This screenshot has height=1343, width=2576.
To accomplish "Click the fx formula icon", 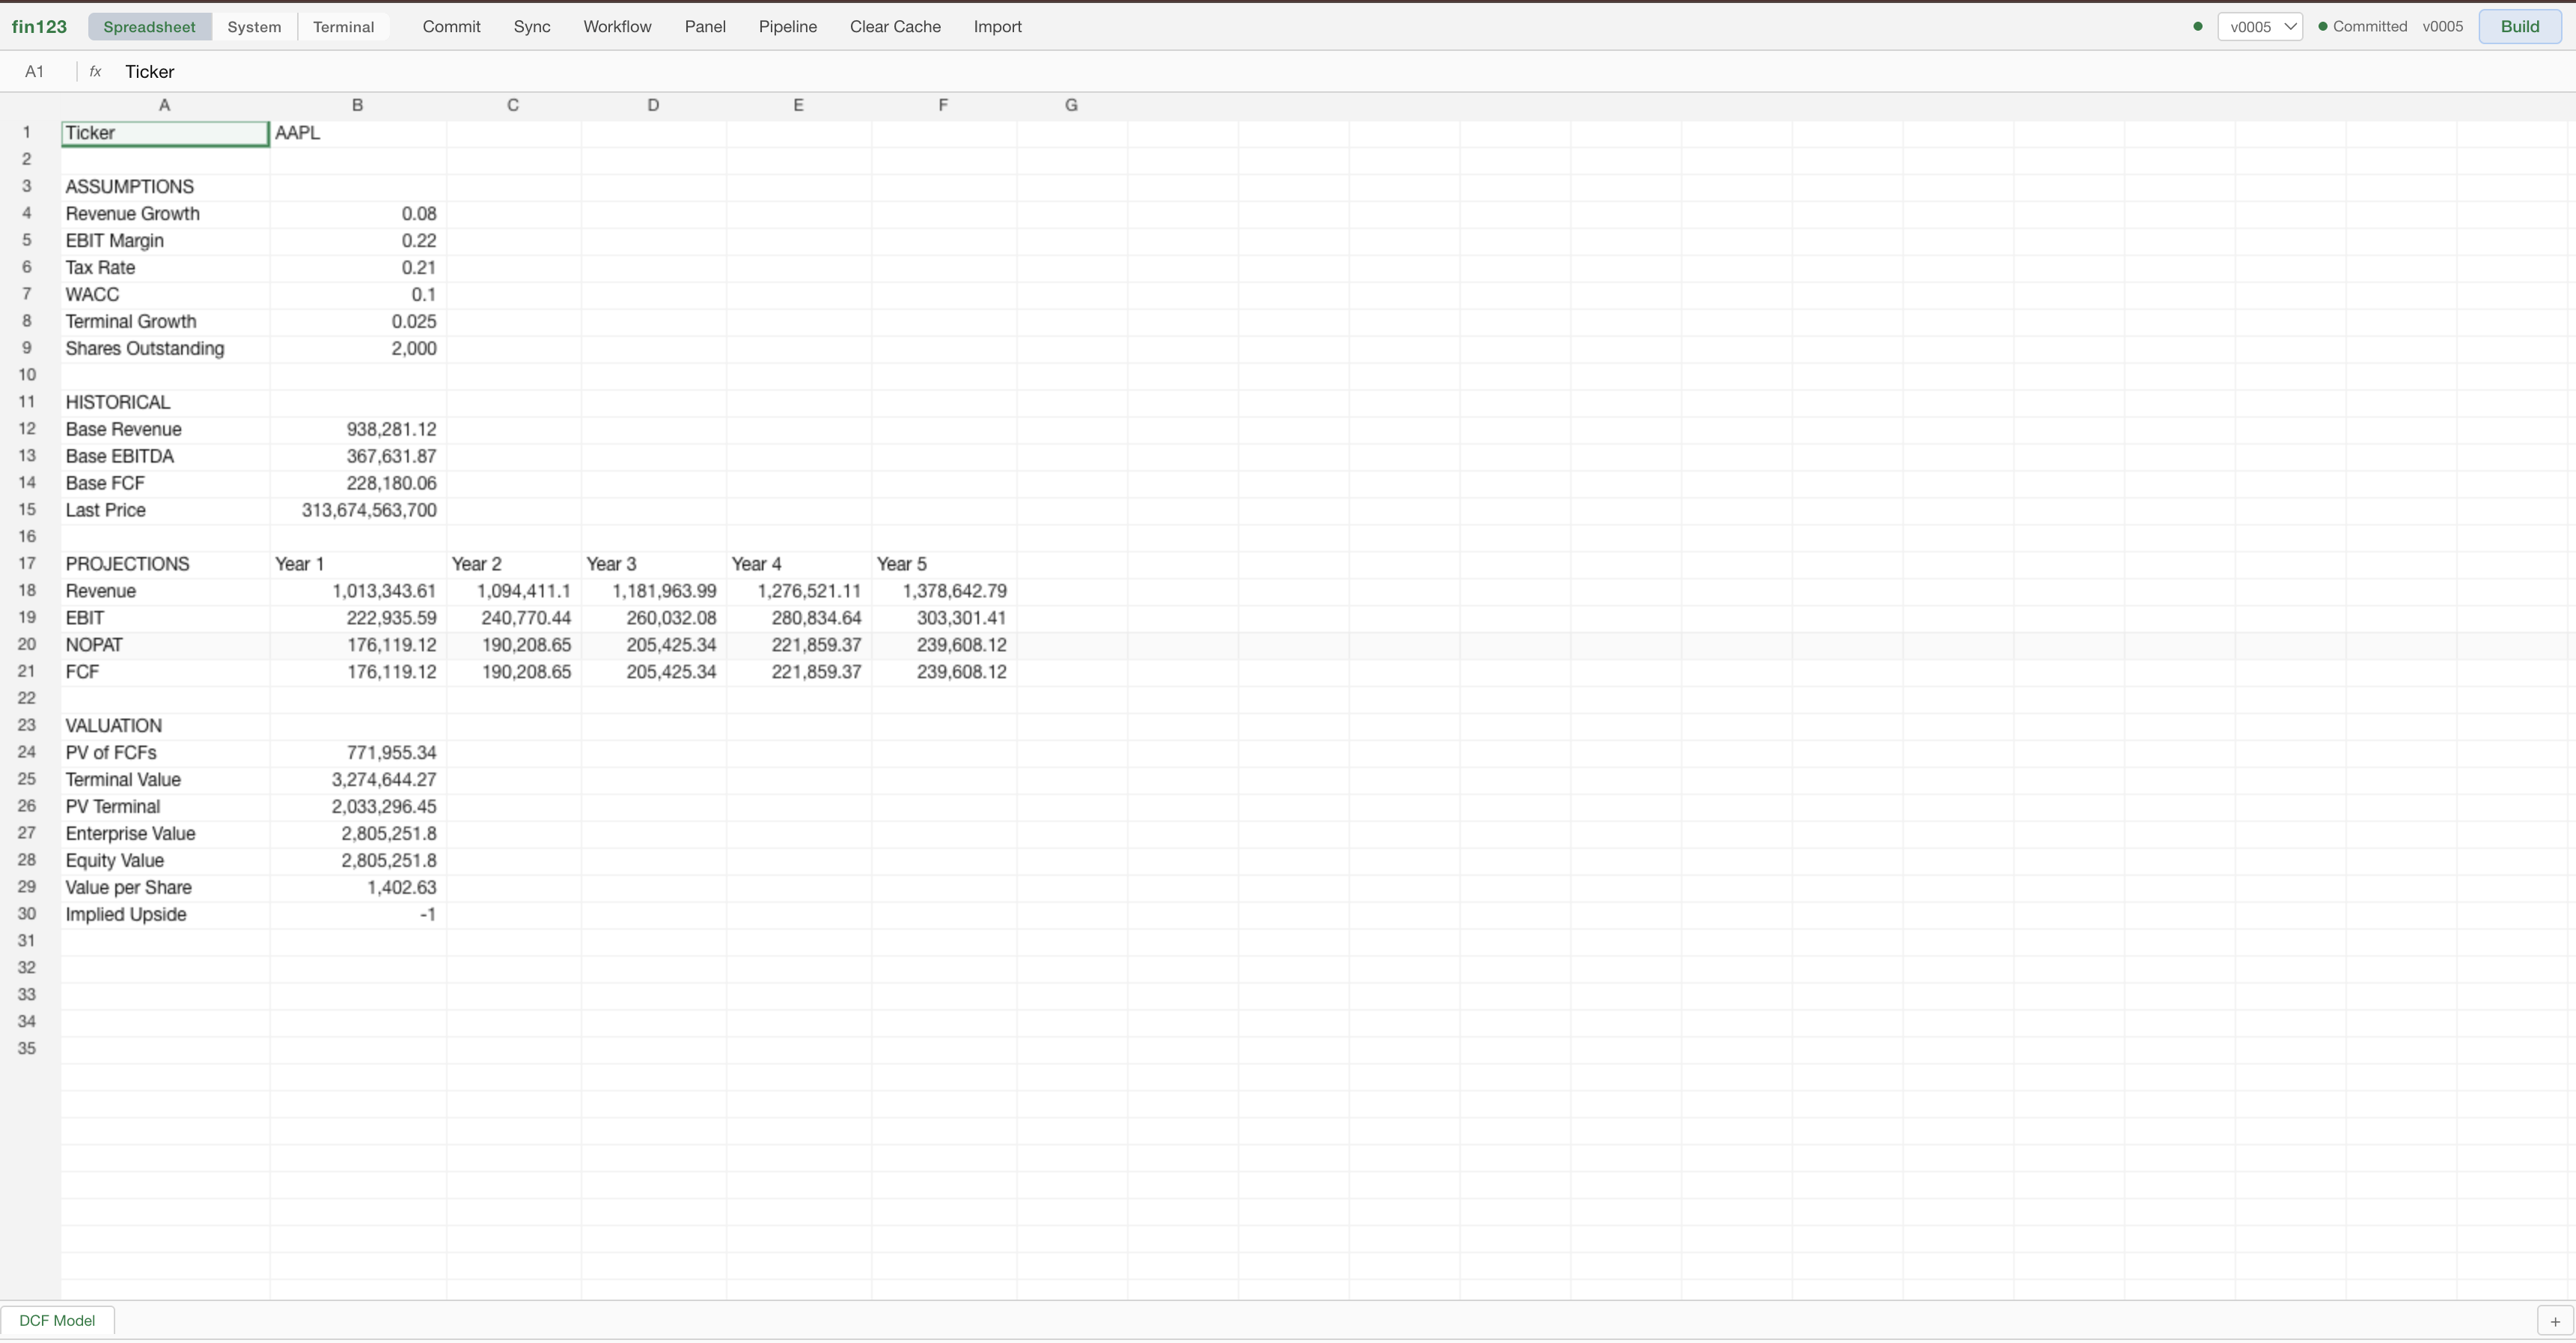I will pyautogui.click(x=95, y=71).
